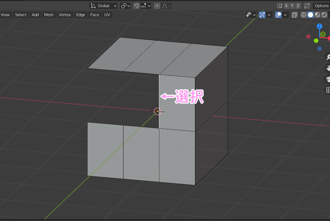Open the View menu
330x221 pixels.
5,15
